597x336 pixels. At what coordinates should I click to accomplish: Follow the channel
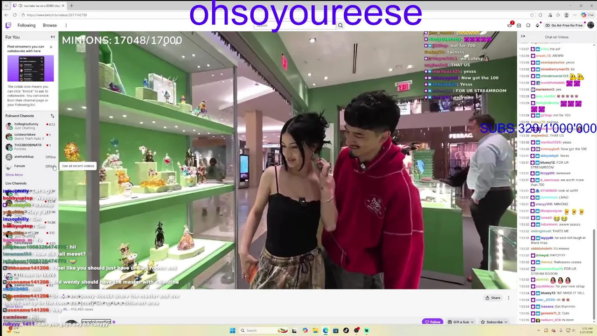click(x=432, y=322)
